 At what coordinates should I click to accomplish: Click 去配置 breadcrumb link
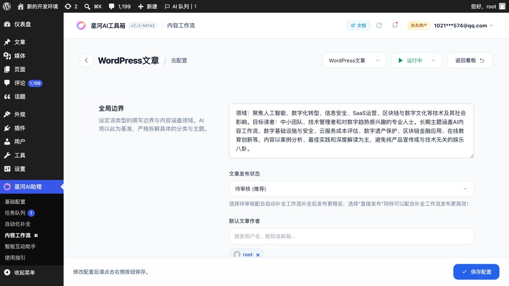[x=179, y=61]
